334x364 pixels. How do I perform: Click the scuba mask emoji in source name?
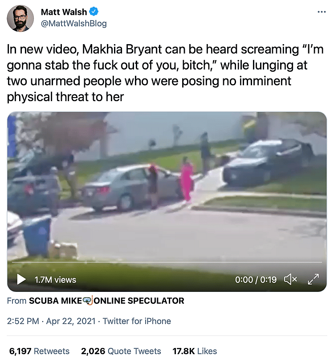tap(88, 300)
